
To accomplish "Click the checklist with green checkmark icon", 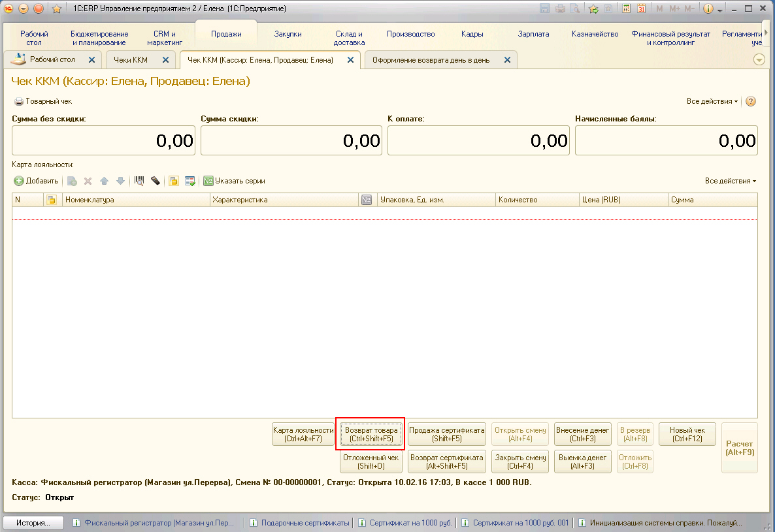I will [x=190, y=181].
